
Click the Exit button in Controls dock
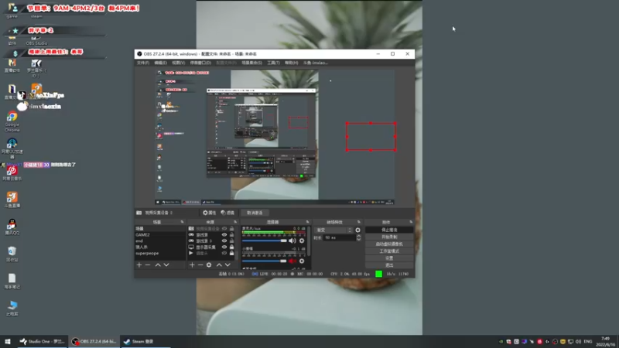click(x=389, y=265)
